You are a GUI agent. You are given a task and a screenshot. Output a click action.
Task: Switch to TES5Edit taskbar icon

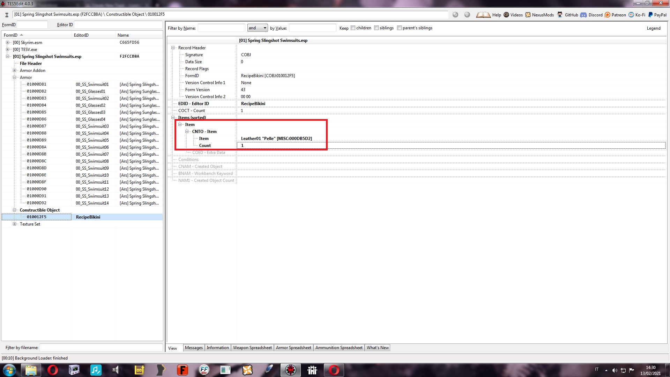point(291,370)
